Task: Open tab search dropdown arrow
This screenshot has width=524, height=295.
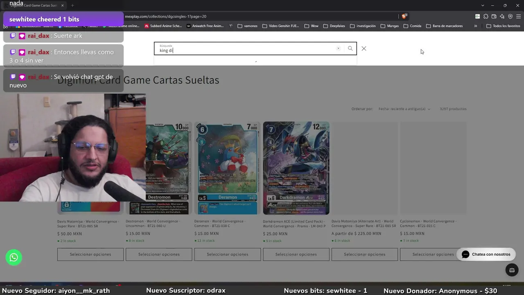Action: [x=483, y=5]
